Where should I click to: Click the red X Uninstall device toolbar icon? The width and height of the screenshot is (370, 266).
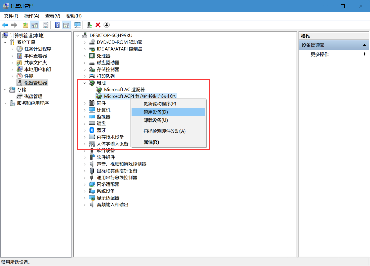[98, 25]
